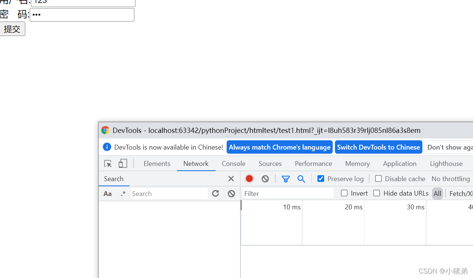Open the Application tab

pyautogui.click(x=400, y=164)
